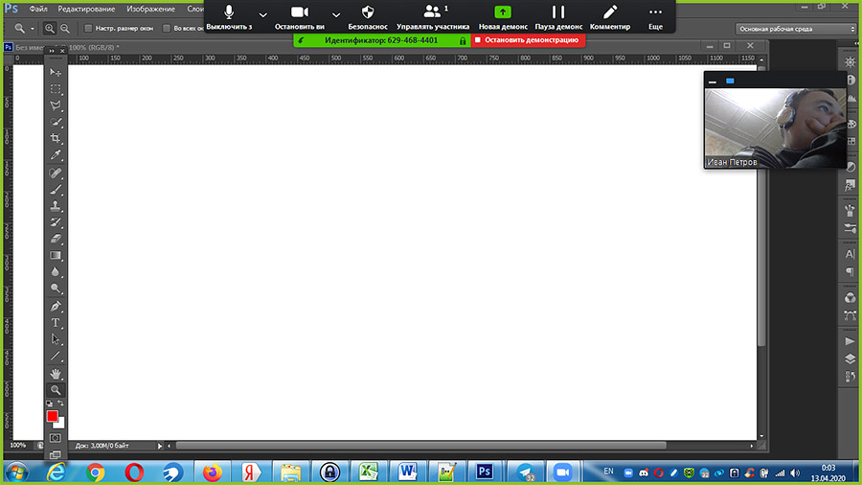The image size is (862, 485).
Task: Open the Файл menu
Action: [x=38, y=9]
